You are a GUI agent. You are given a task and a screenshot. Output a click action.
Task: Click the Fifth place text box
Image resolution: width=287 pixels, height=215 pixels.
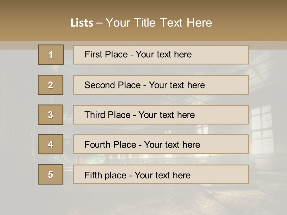[x=161, y=174]
